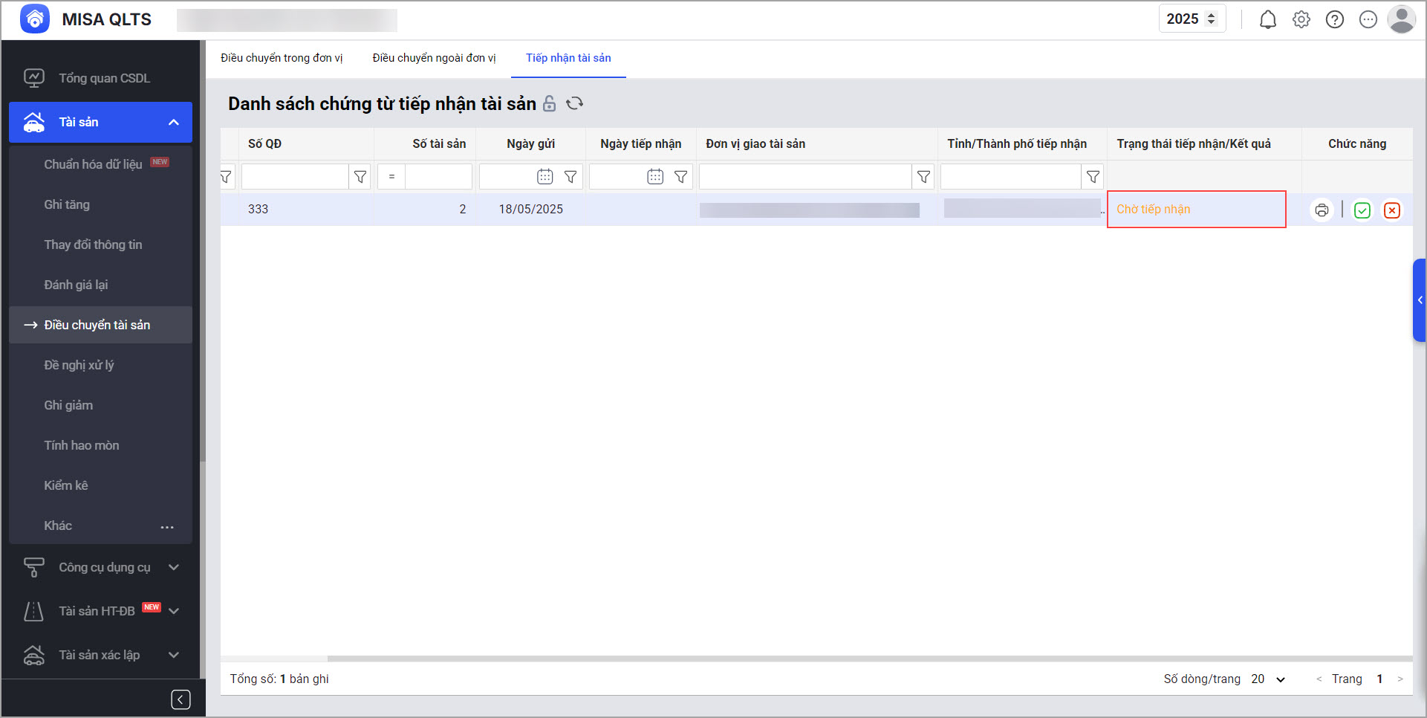Open the settings gear icon
Screen dimensions: 1427x718
[x=1301, y=19]
